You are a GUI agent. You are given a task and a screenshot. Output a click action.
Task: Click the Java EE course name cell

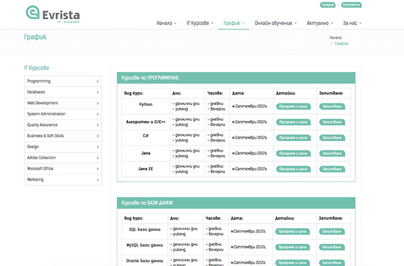pyautogui.click(x=146, y=169)
